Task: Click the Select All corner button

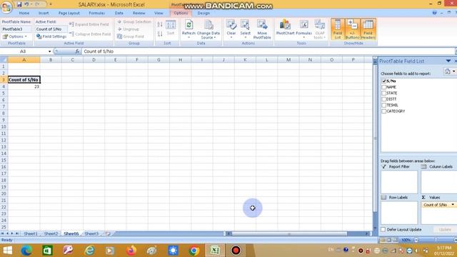Action: coord(4,60)
